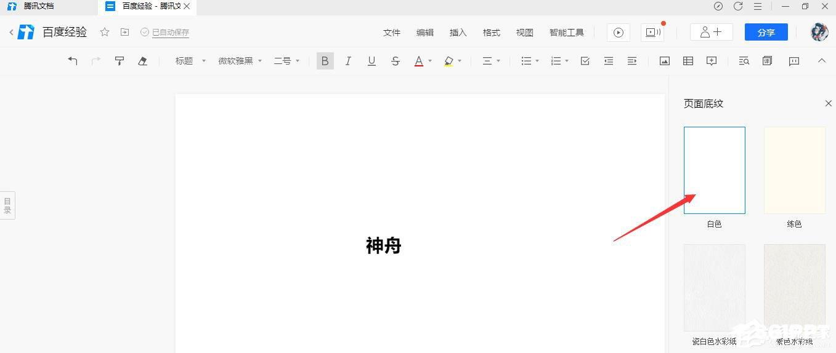836x353 pixels.
Task: Toggle strikethrough formatting
Action: (x=396, y=61)
